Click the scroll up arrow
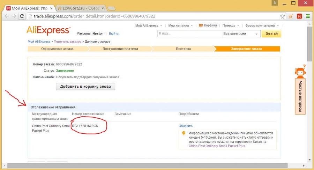The height and width of the screenshot is (170, 314). (309, 24)
